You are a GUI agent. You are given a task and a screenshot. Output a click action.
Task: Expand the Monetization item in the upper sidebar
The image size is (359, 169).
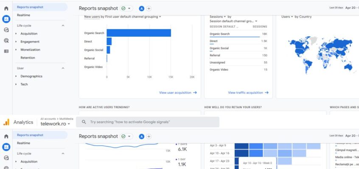(16, 49)
